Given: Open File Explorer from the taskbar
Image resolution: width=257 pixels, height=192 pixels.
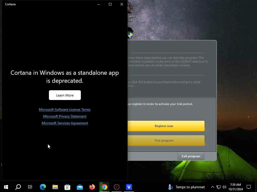Looking at the screenshot, I should (55, 187).
